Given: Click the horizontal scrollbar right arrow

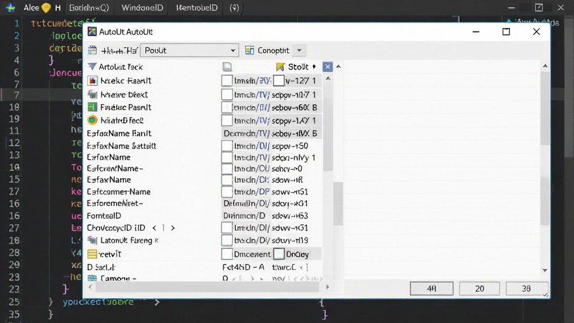Looking at the screenshot, I should tap(327, 287).
